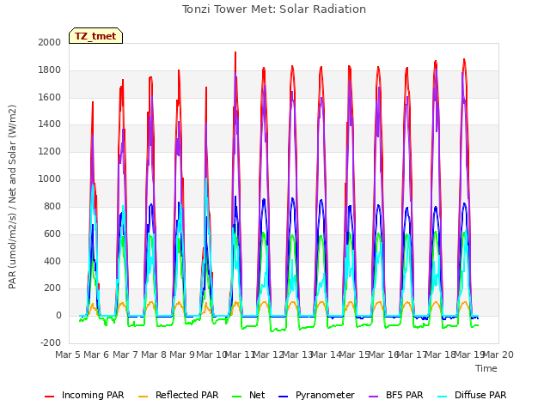Click the 1600 y-axis tick label
Screen dimensions: 550x412
[50, 97]
